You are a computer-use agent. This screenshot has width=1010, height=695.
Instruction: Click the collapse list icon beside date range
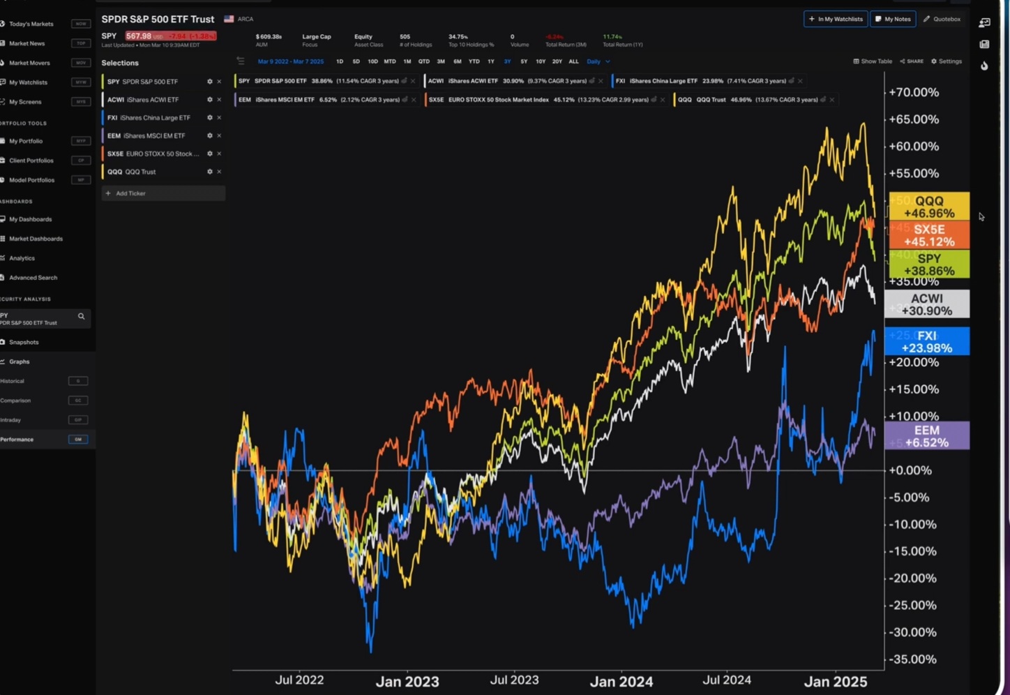pyautogui.click(x=241, y=61)
